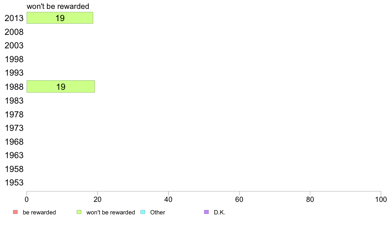Screen dimensions: 390x242
Task: Click the 'Other' legend label
Action: 158,212
